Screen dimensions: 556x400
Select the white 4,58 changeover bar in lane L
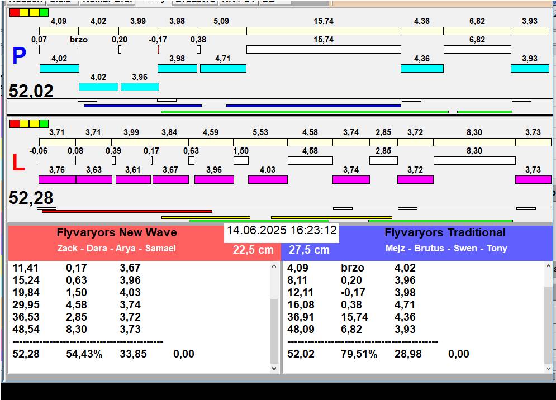point(310,161)
